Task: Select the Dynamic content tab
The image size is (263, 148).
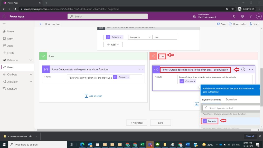Action: click(211, 100)
